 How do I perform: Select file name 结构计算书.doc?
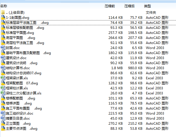pos(18,68)
